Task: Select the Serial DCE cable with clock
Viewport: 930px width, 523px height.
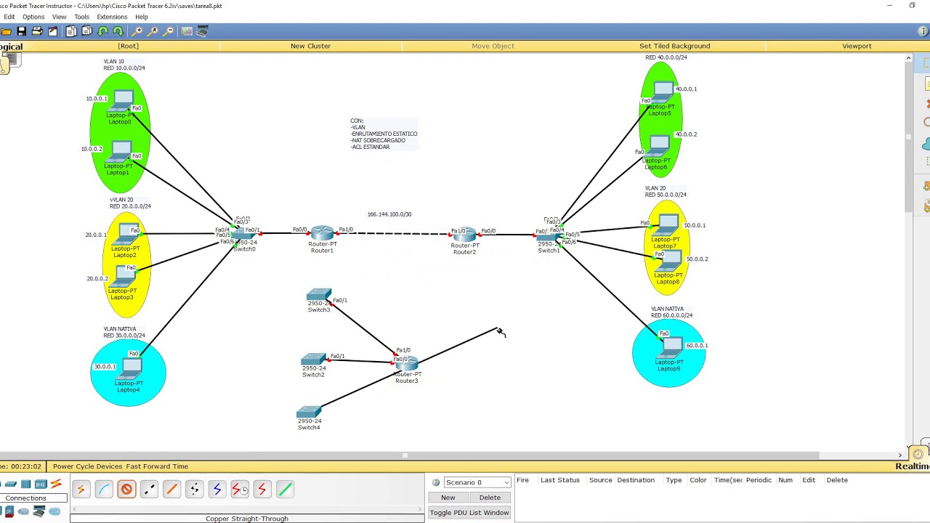Action: 239,490
